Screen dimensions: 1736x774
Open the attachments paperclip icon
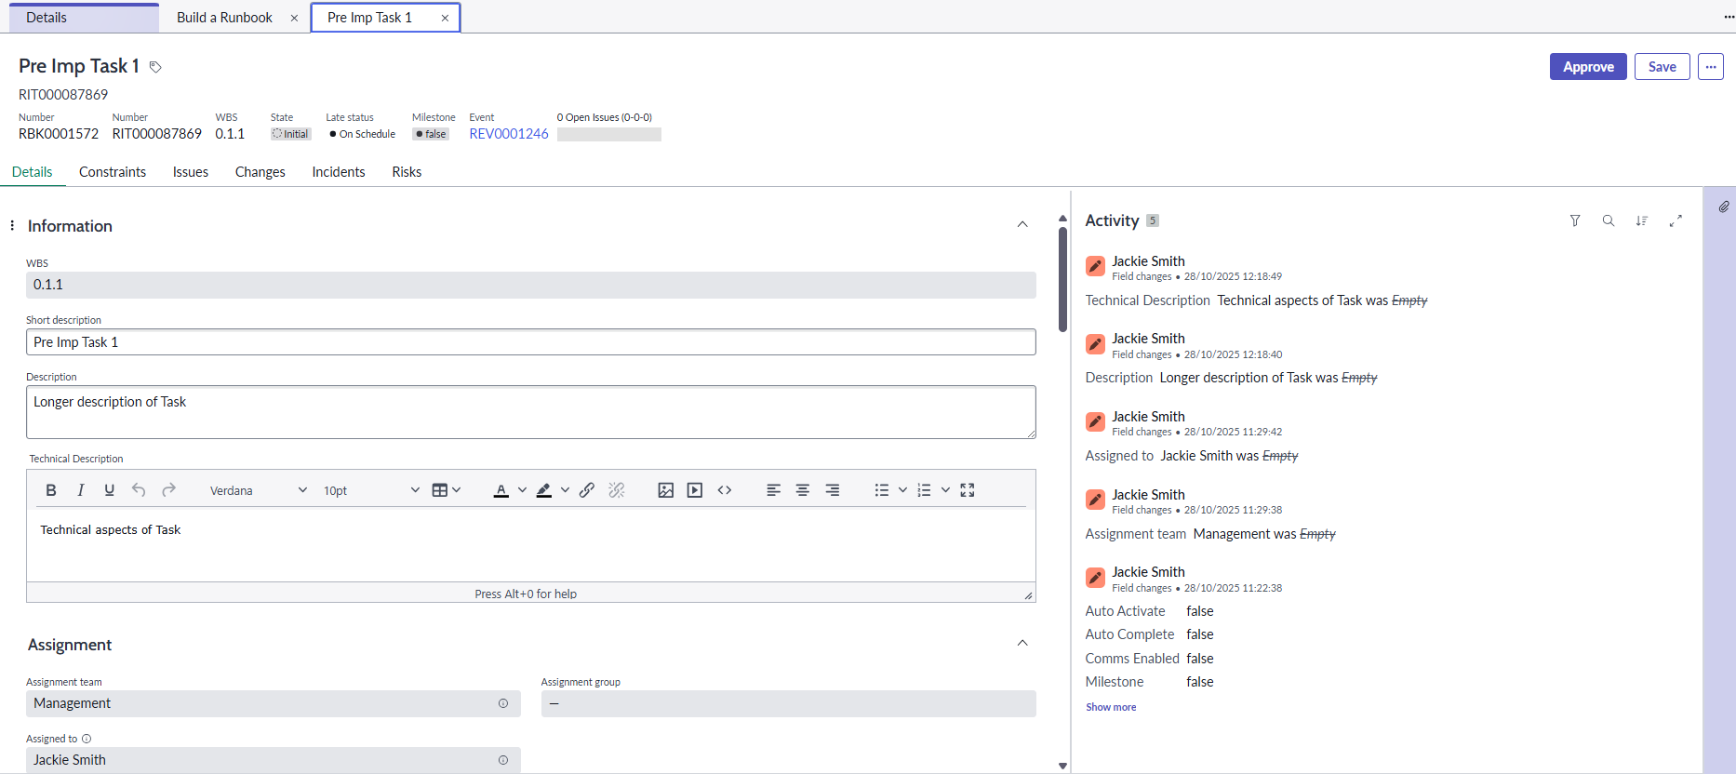pyautogui.click(x=1724, y=207)
